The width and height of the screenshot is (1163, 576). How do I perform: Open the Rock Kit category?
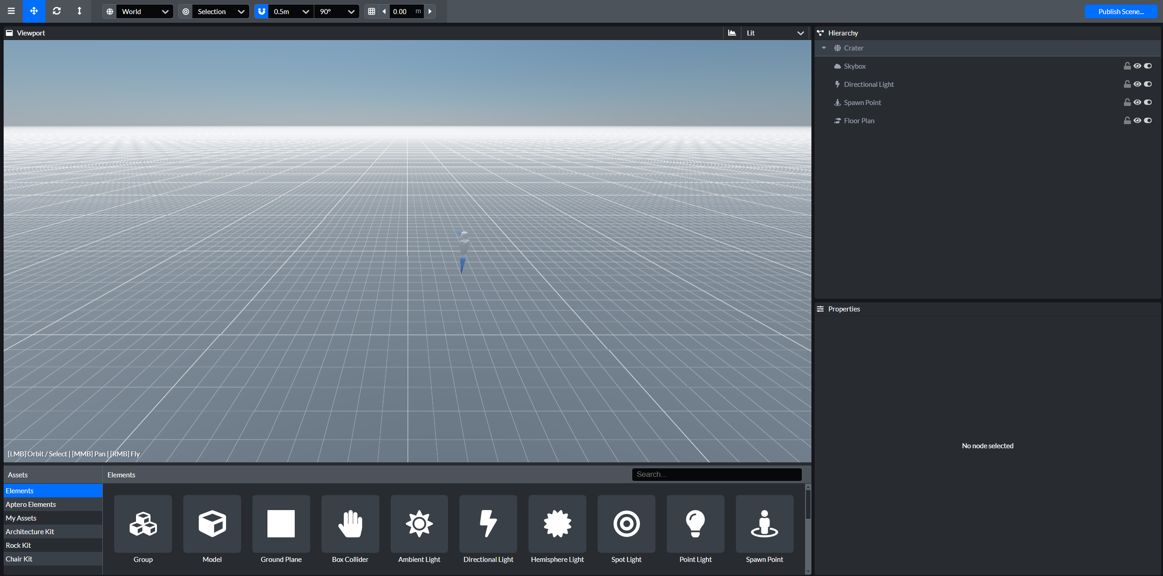click(x=53, y=545)
